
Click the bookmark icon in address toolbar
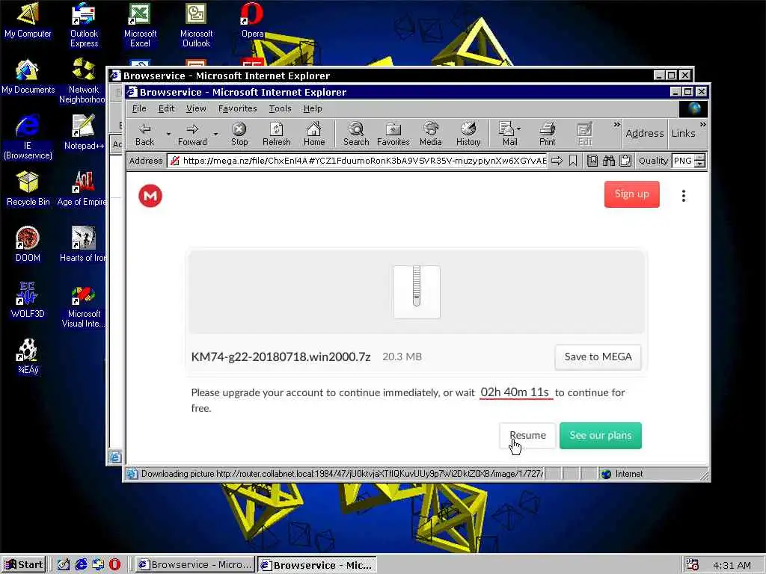(x=573, y=161)
